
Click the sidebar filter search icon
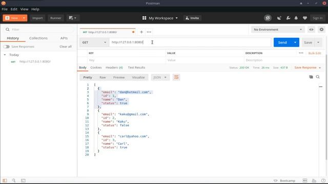(x=8, y=30)
